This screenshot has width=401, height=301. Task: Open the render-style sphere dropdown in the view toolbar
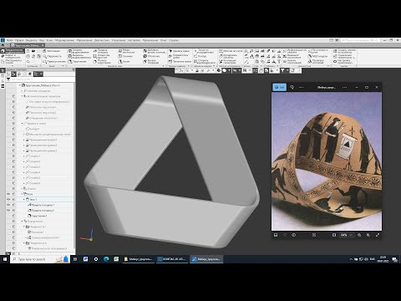coord(229,71)
